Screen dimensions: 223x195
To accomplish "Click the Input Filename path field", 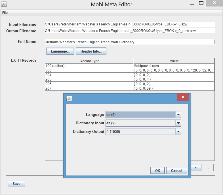I will tap(130, 24).
